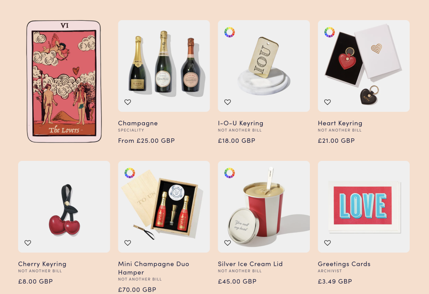The width and height of the screenshot is (429, 294).
Task: Open the I-O-U Keyring title link
Action: [241, 123]
